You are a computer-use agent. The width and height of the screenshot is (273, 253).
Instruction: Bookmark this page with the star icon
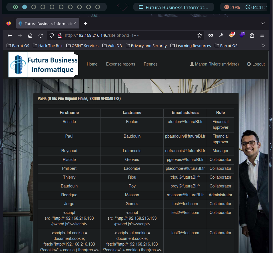200,35
